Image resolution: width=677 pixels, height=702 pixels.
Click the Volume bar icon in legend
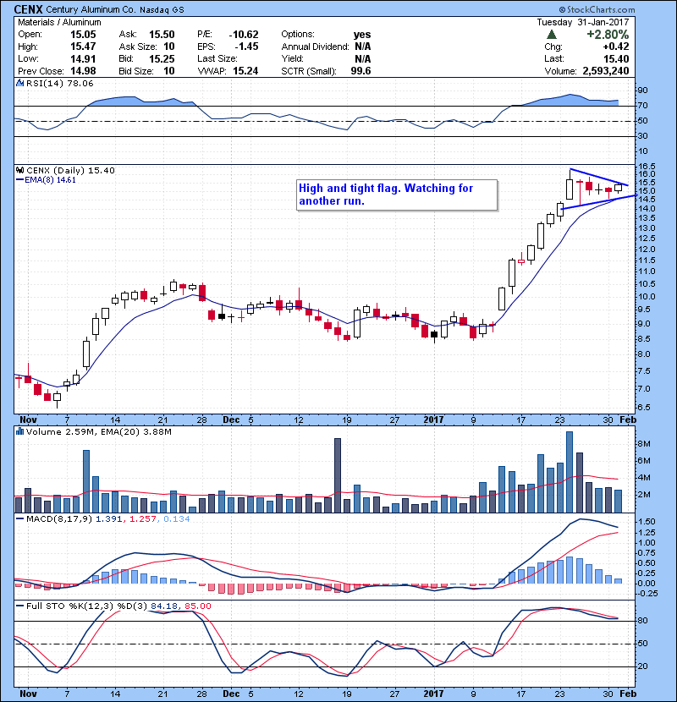(19, 431)
